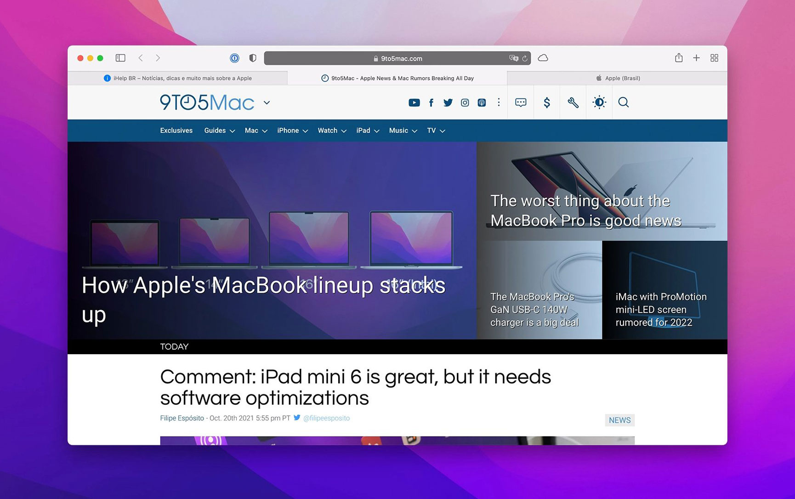Switch to the Apple (Brasil) tab
Image resolution: width=795 pixels, height=499 pixels.
pos(617,78)
